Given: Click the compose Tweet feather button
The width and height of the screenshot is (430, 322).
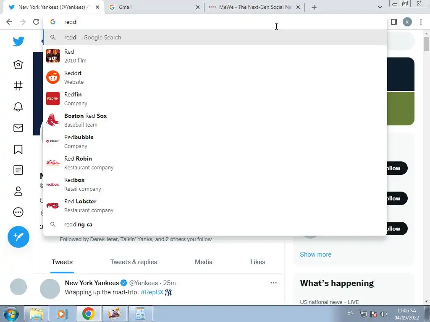Looking at the screenshot, I should coord(18,237).
